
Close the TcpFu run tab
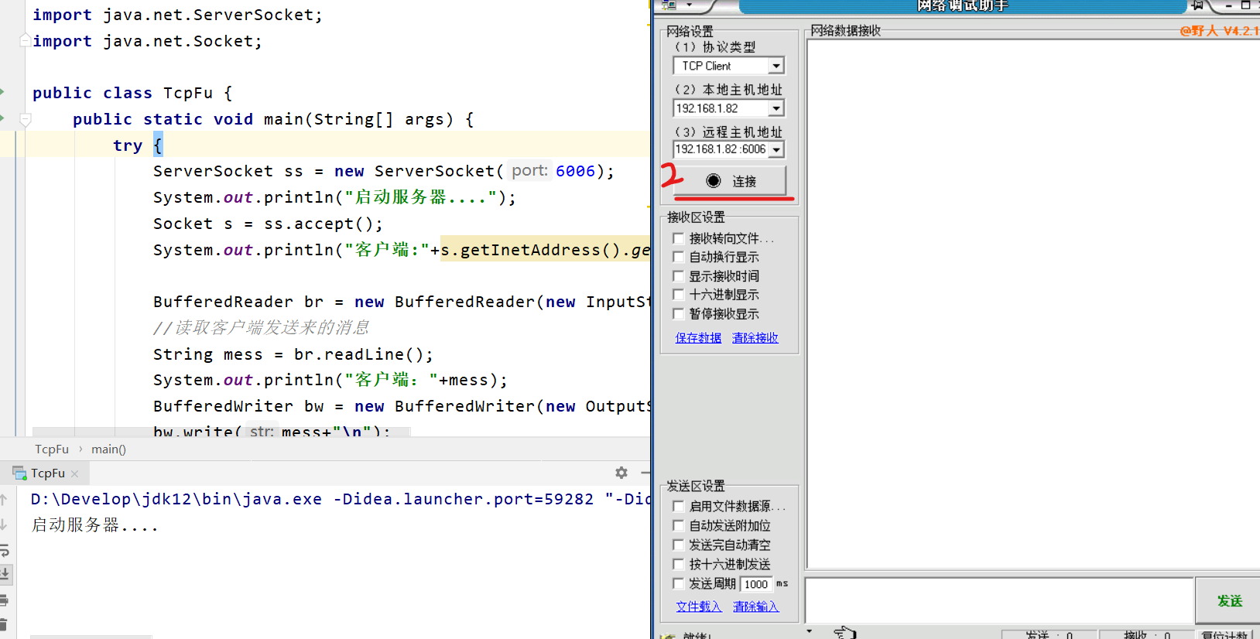pyautogui.click(x=75, y=473)
